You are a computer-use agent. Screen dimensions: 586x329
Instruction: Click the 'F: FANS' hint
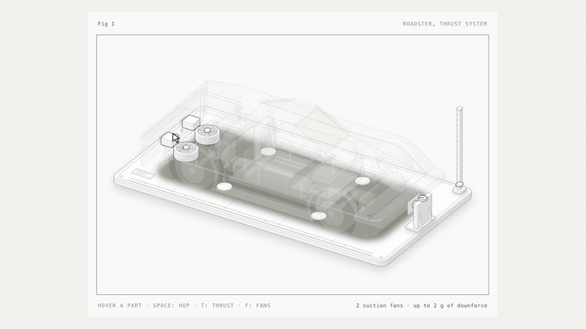(x=258, y=305)
